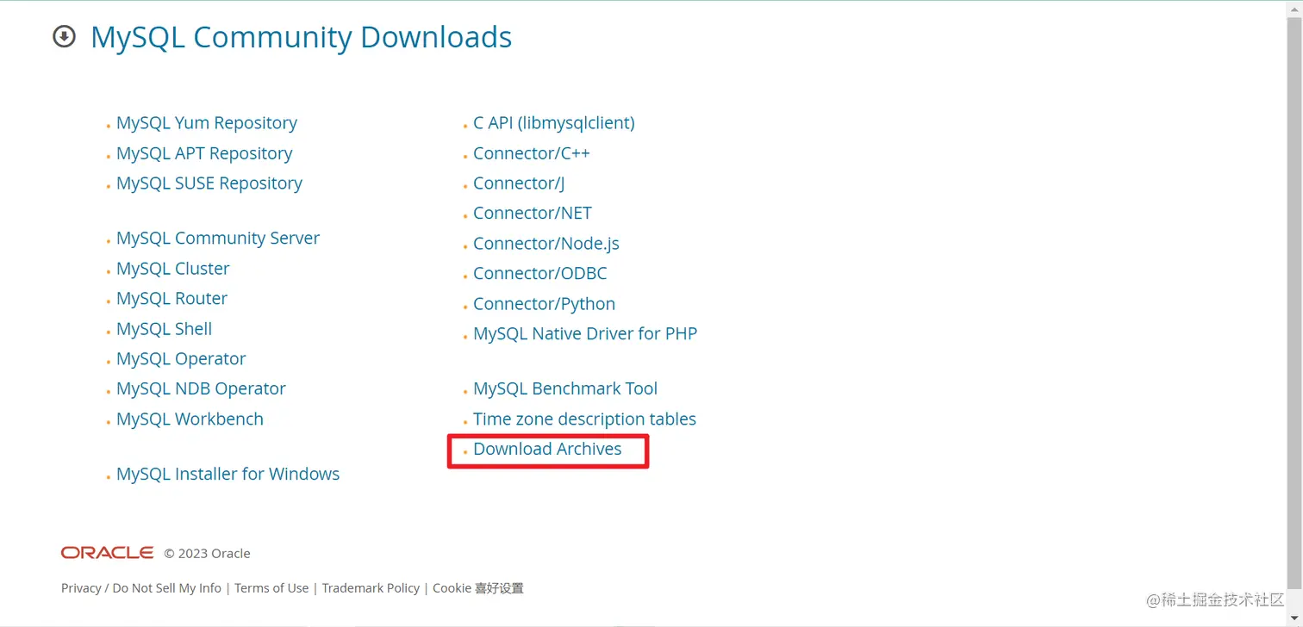This screenshot has height=627, width=1303.
Task: Select MySQL Workbench download link
Action: 190,419
